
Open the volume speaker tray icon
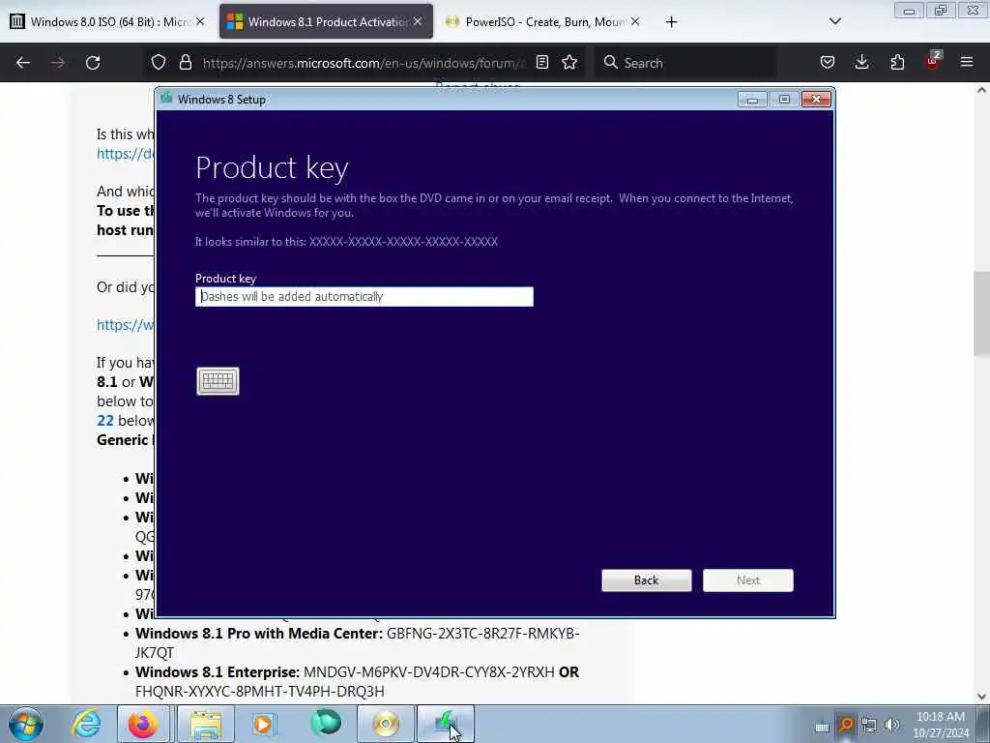(891, 725)
